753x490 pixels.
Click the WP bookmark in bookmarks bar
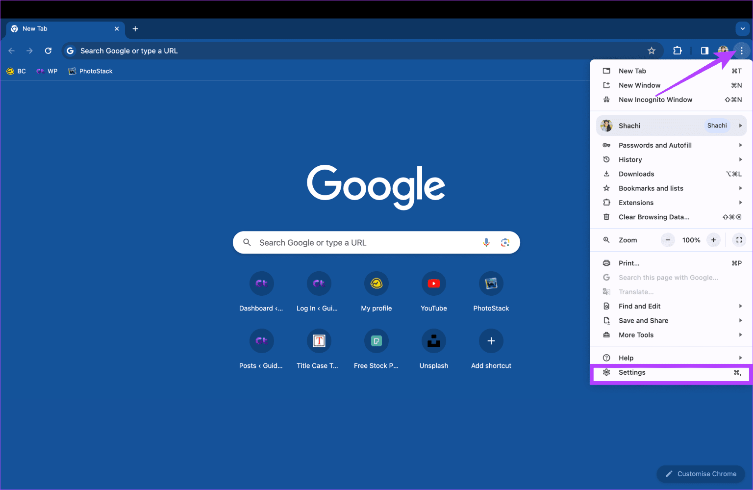click(47, 71)
